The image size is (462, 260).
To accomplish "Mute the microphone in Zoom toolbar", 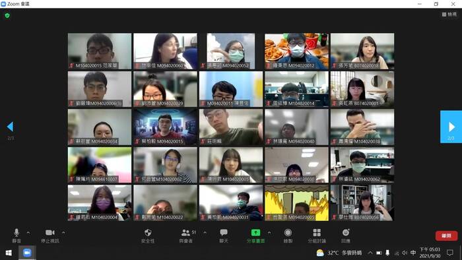I will pyautogui.click(x=16, y=236).
